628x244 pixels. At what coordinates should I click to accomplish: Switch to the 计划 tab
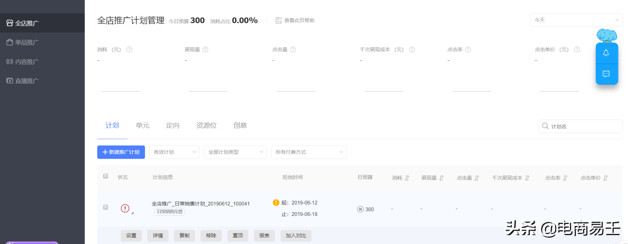112,126
